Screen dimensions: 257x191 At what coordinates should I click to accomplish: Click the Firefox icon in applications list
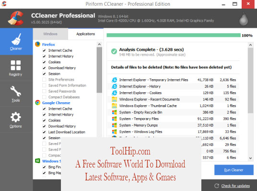[x=37, y=44]
